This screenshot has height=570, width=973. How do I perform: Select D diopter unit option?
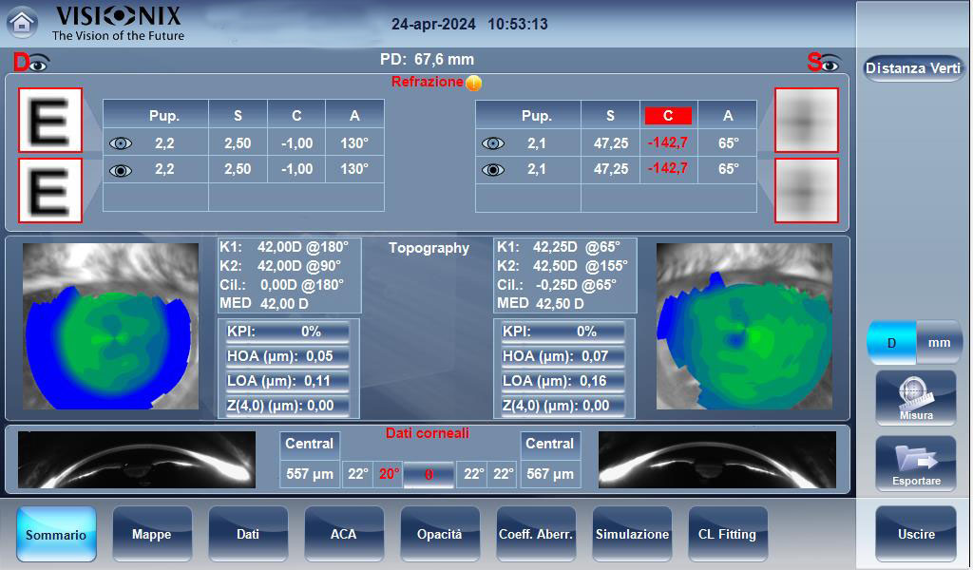coord(891,343)
